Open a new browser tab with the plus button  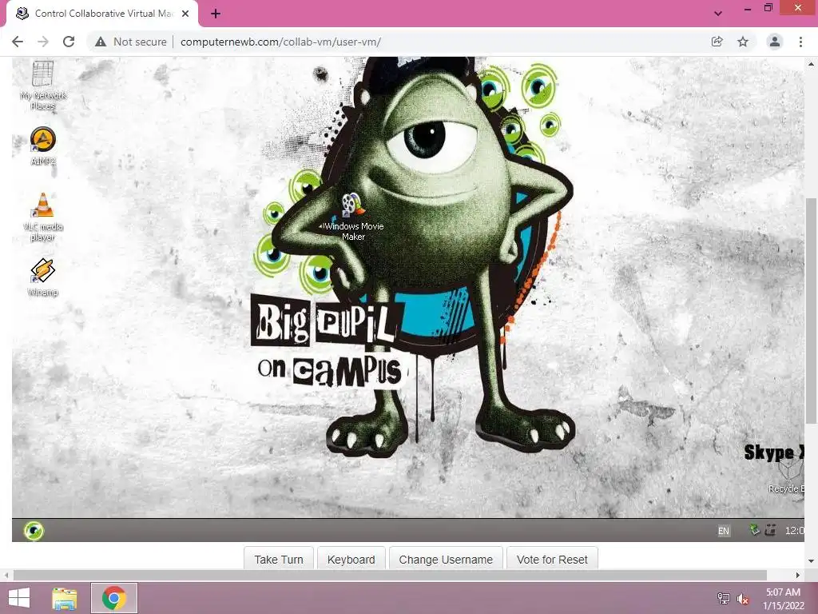(216, 14)
